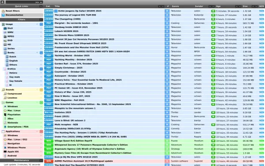The image size is (265, 166).
Task: Click the question mark icon beside Documentation
Action: click(3, 15)
